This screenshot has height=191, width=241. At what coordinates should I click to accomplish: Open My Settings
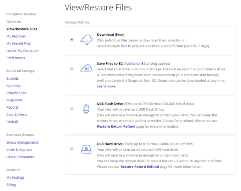(15, 177)
